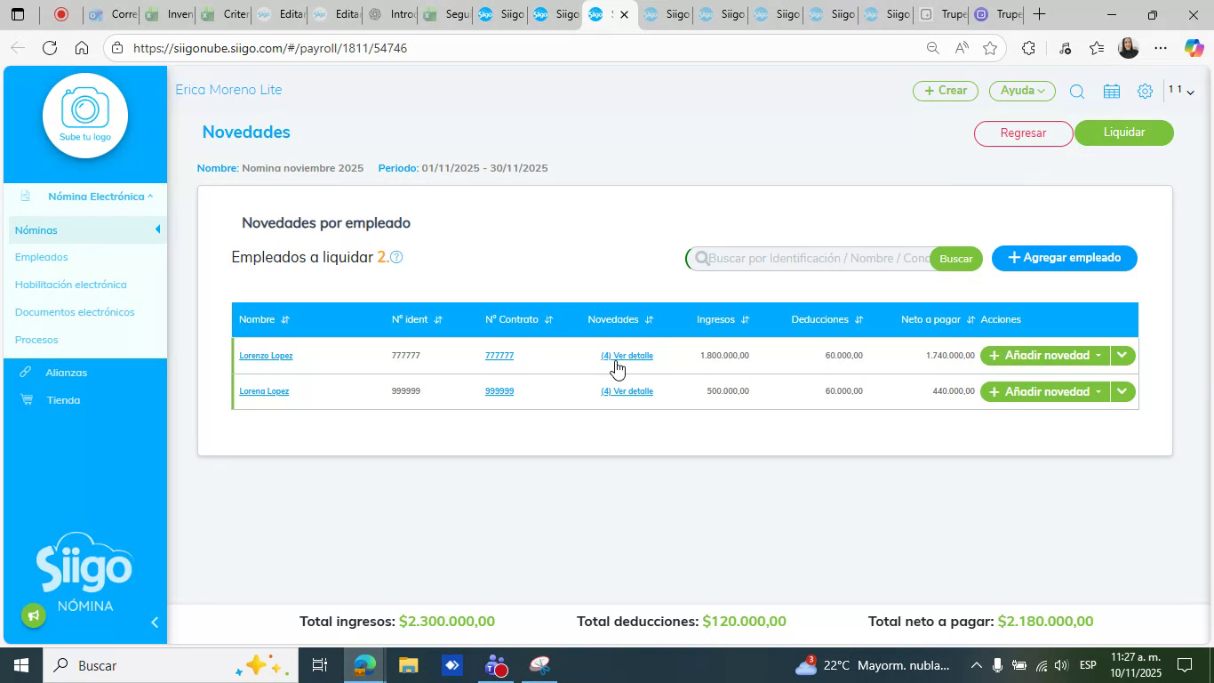The width and height of the screenshot is (1214, 683).
Task: Open browser zoom out magnifier icon
Action: 932,48
